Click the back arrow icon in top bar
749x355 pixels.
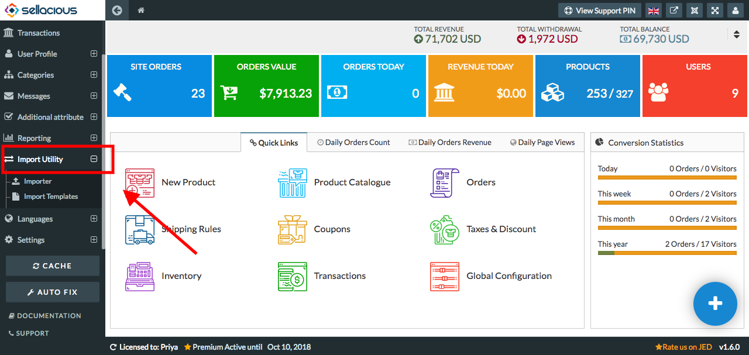117,10
